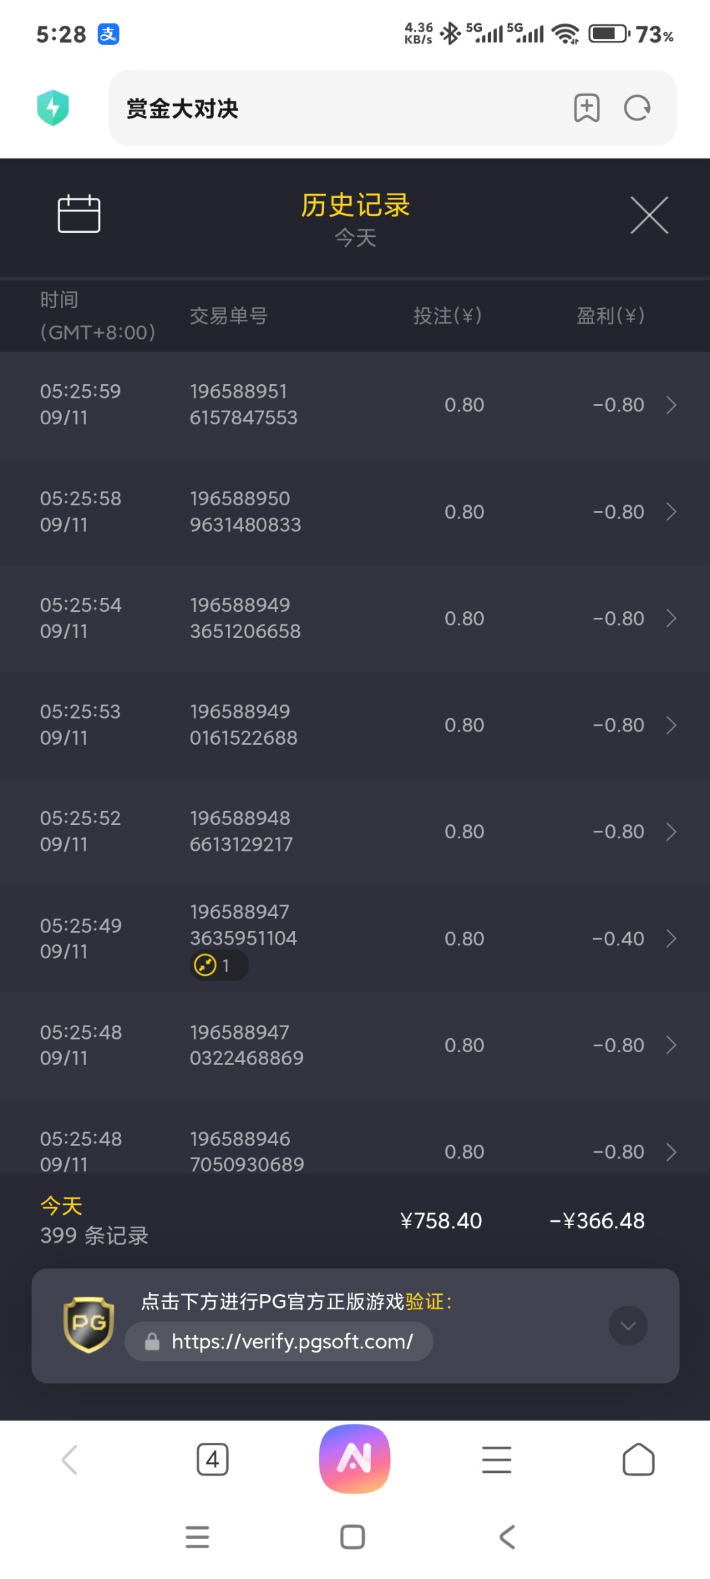Expand the 05:25:54 transaction details
The width and height of the screenshot is (710, 1579).
click(x=671, y=618)
